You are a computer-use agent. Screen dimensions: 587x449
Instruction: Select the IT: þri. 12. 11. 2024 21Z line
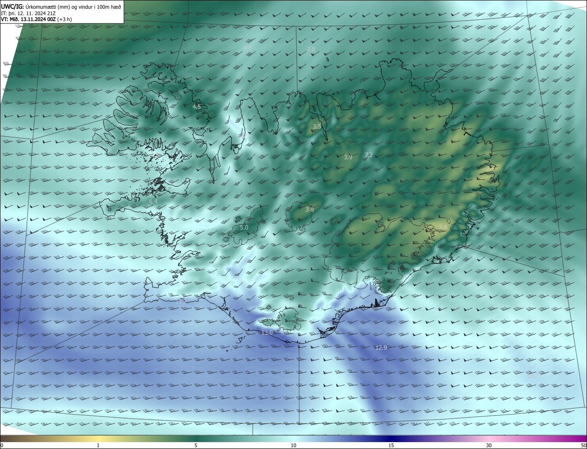point(28,13)
